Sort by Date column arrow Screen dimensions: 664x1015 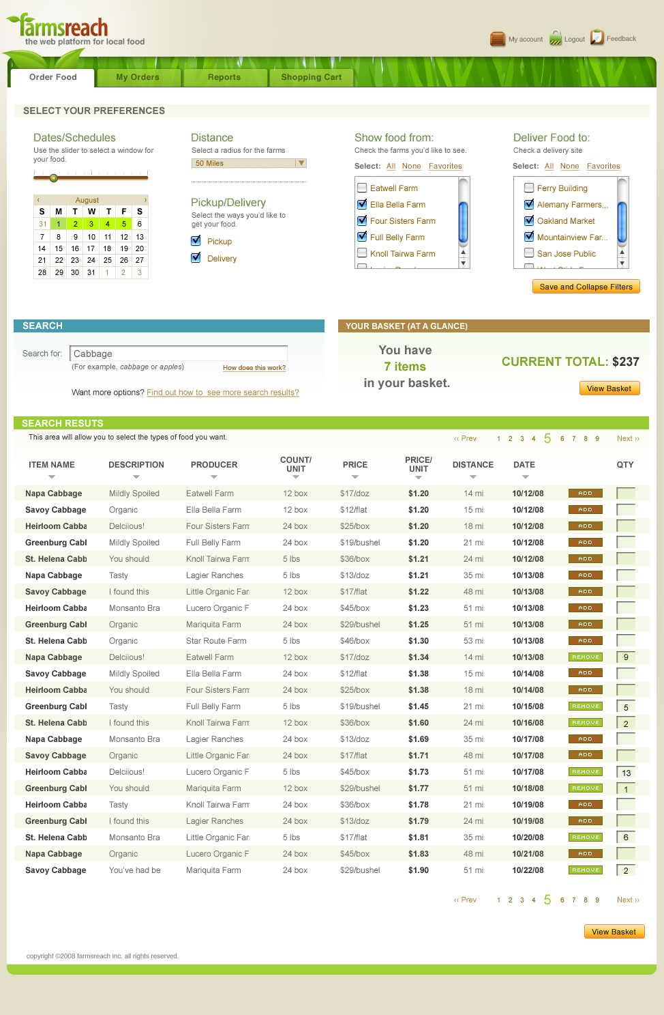pyautogui.click(x=524, y=477)
